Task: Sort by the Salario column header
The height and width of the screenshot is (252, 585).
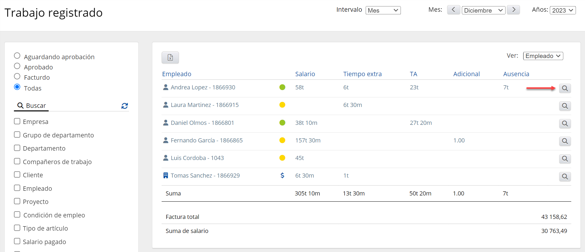Action: click(305, 74)
